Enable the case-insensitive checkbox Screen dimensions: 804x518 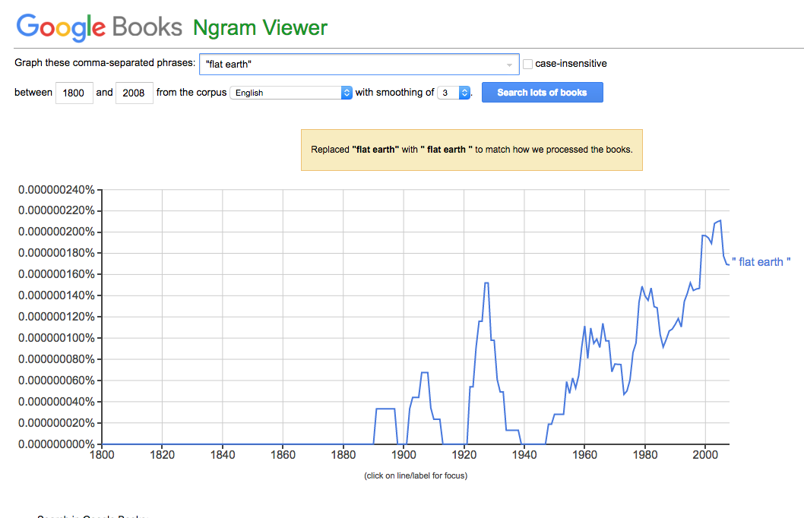click(x=527, y=64)
